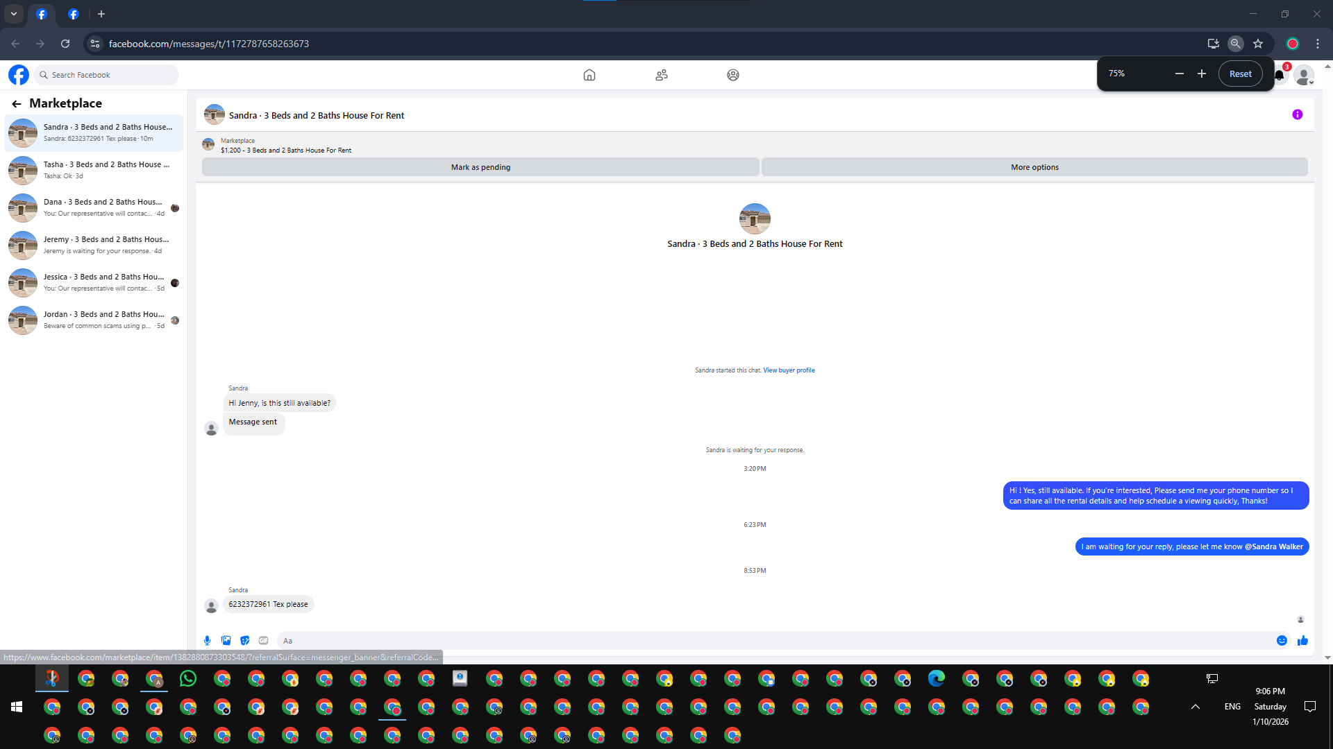Image resolution: width=1333 pixels, height=749 pixels.
Task: Open the GIF picker icon
Action: click(x=263, y=641)
